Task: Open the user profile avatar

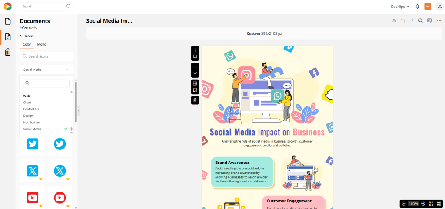Action: click(x=439, y=6)
